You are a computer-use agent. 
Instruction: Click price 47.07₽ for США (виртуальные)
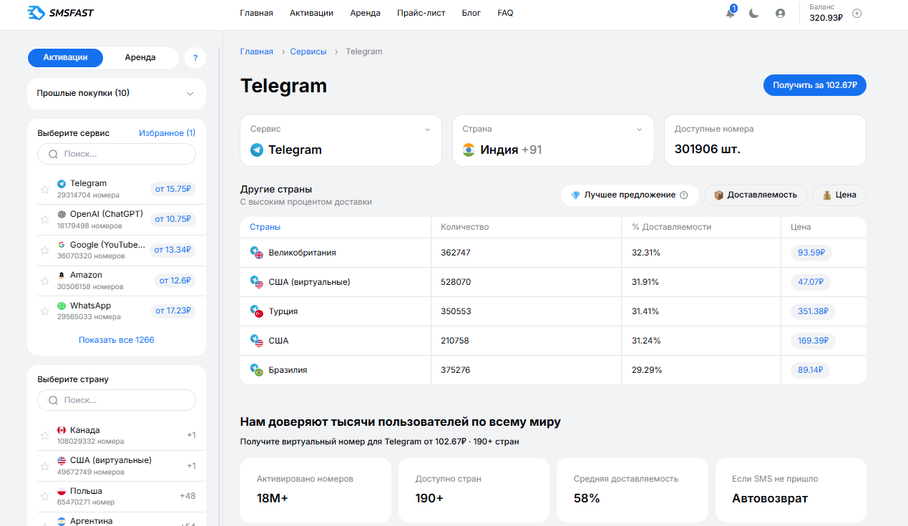[811, 282]
